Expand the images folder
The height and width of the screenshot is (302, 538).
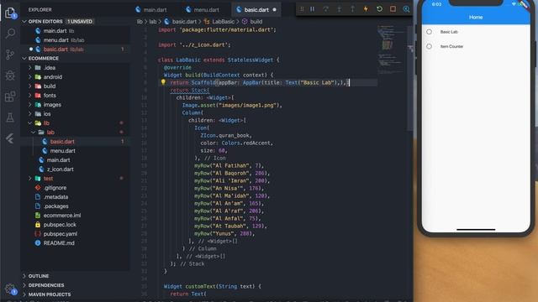click(30, 105)
